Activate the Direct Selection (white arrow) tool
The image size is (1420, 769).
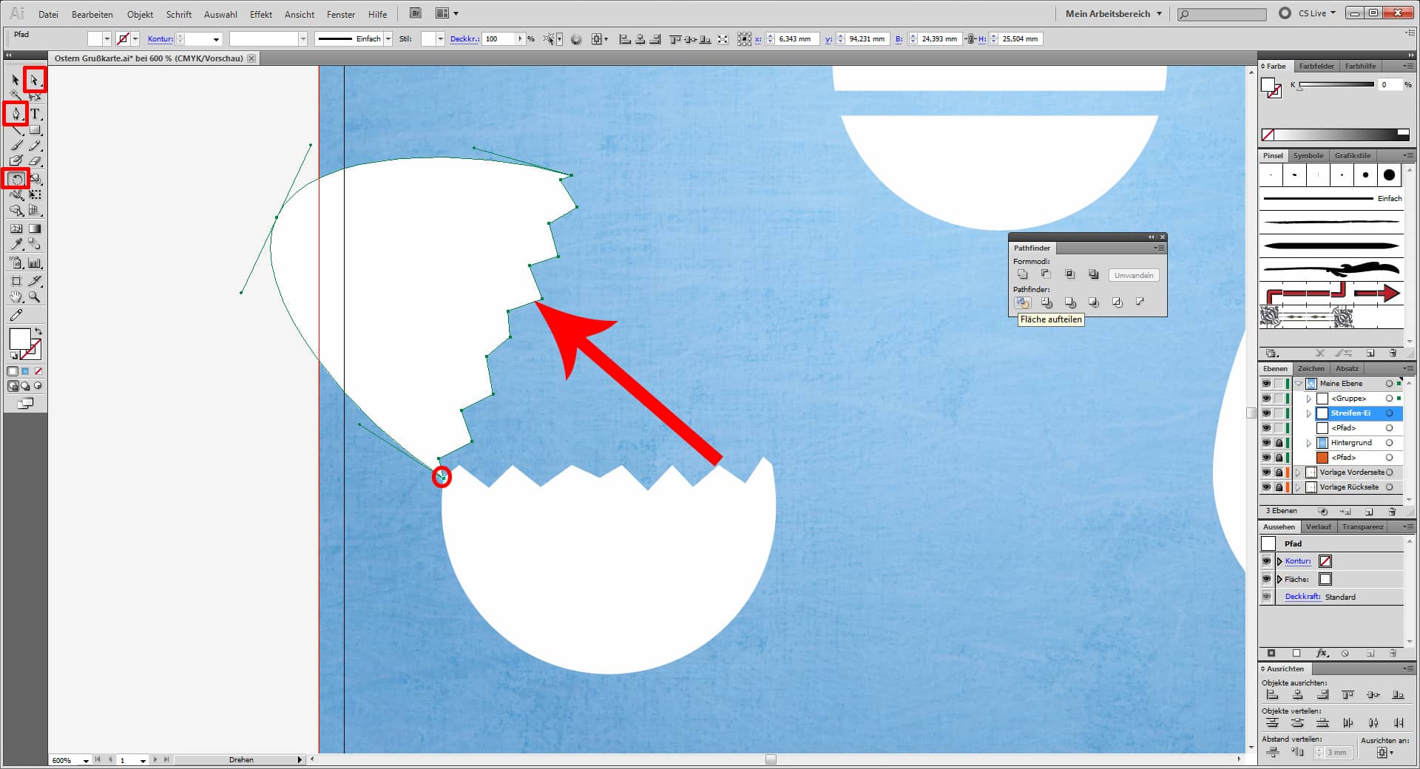(34, 79)
